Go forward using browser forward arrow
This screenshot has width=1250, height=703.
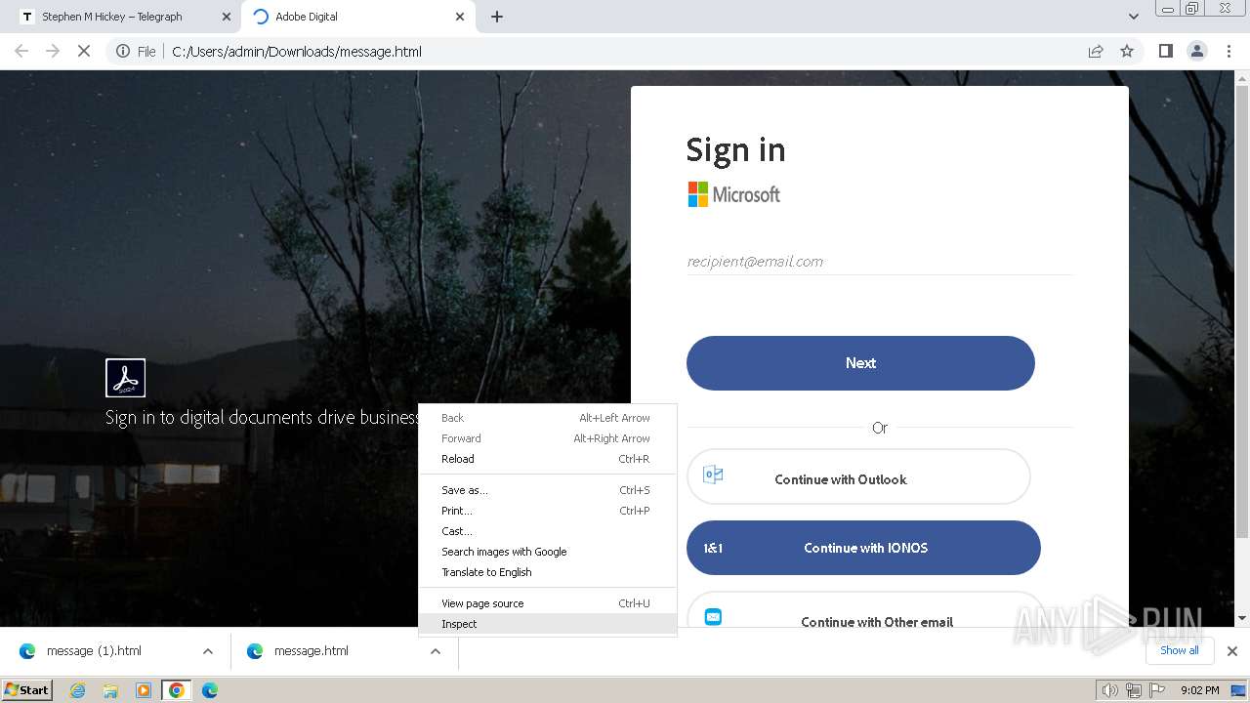[x=53, y=51]
